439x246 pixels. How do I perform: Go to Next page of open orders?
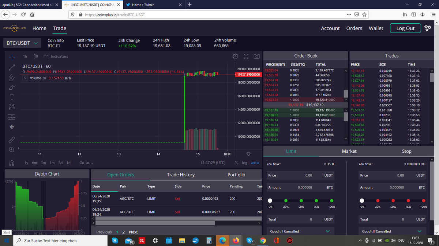tap(133, 232)
